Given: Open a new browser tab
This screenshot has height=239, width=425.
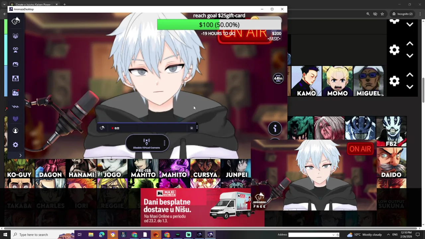Looking at the screenshot, I should (x=64, y=5).
